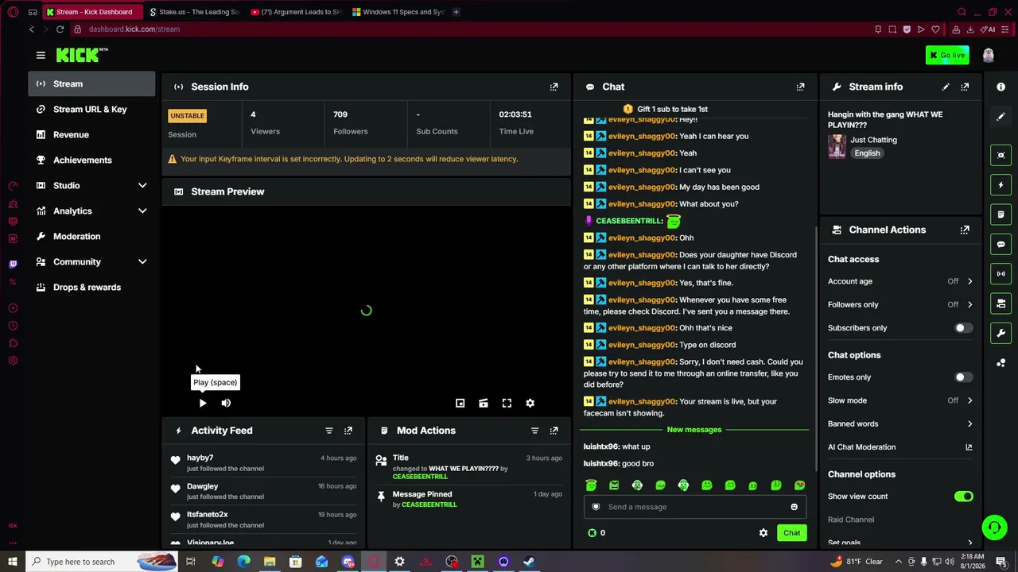The height and width of the screenshot is (572, 1018).
Task: Edit stream info with the pencil icon
Action: 946,87
